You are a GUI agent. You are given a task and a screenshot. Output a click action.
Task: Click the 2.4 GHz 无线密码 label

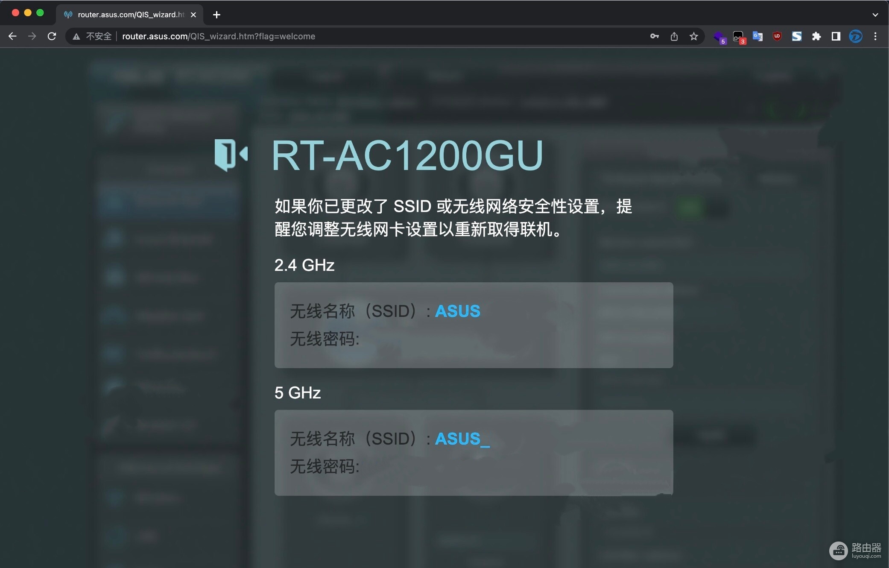click(x=325, y=339)
